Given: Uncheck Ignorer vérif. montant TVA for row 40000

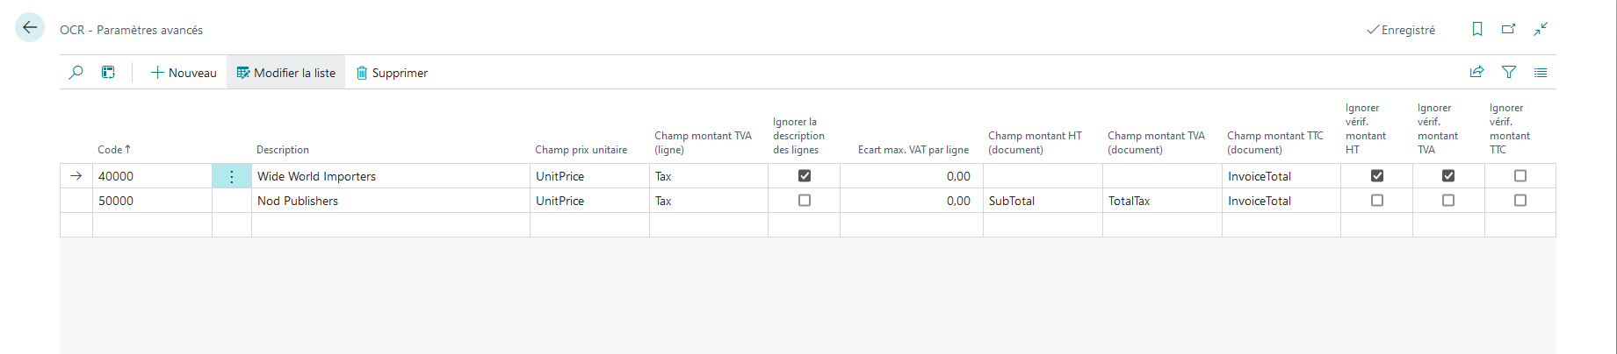Looking at the screenshot, I should click(1448, 176).
